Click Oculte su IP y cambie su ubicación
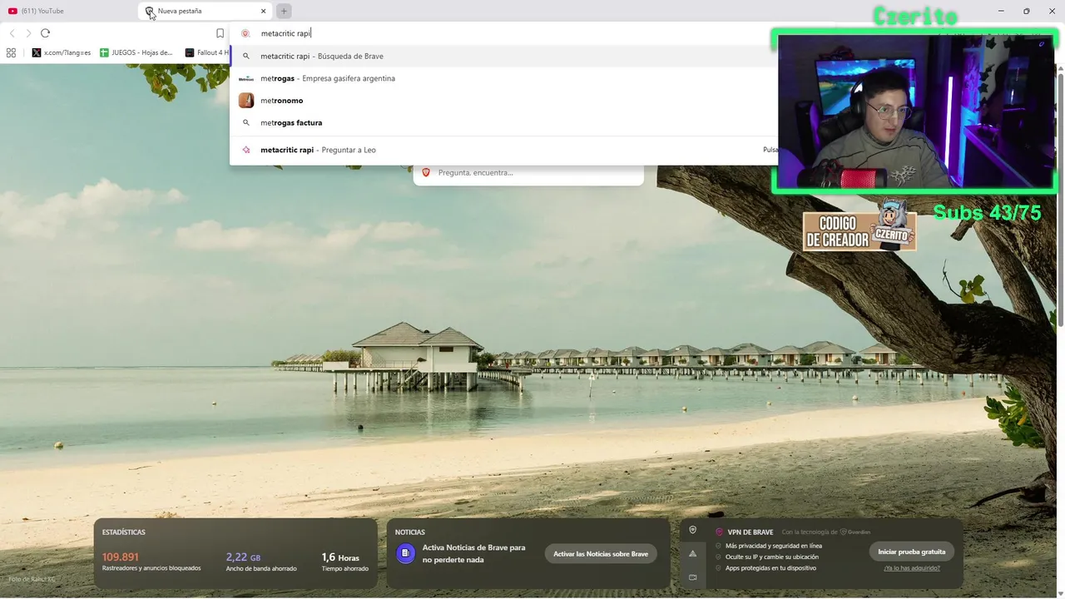1065x599 pixels. [x=772, y=557]
